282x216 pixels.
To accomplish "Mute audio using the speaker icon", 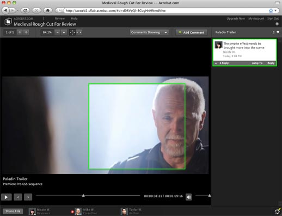I will coord(188,197).
